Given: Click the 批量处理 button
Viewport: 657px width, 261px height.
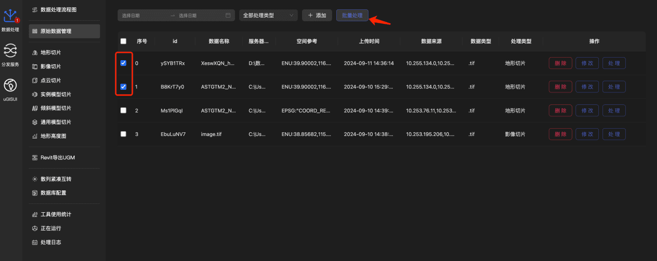Looking at the screenshot, I should [x=352, y=16].
